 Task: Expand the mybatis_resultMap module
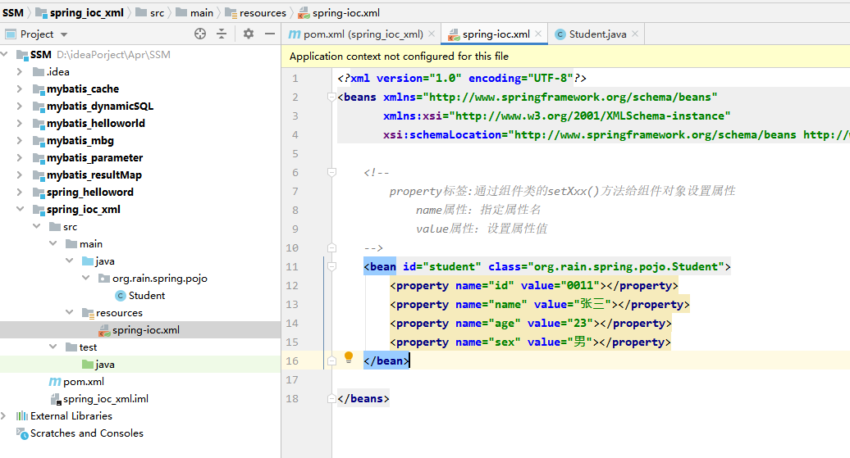coord(20,175)
